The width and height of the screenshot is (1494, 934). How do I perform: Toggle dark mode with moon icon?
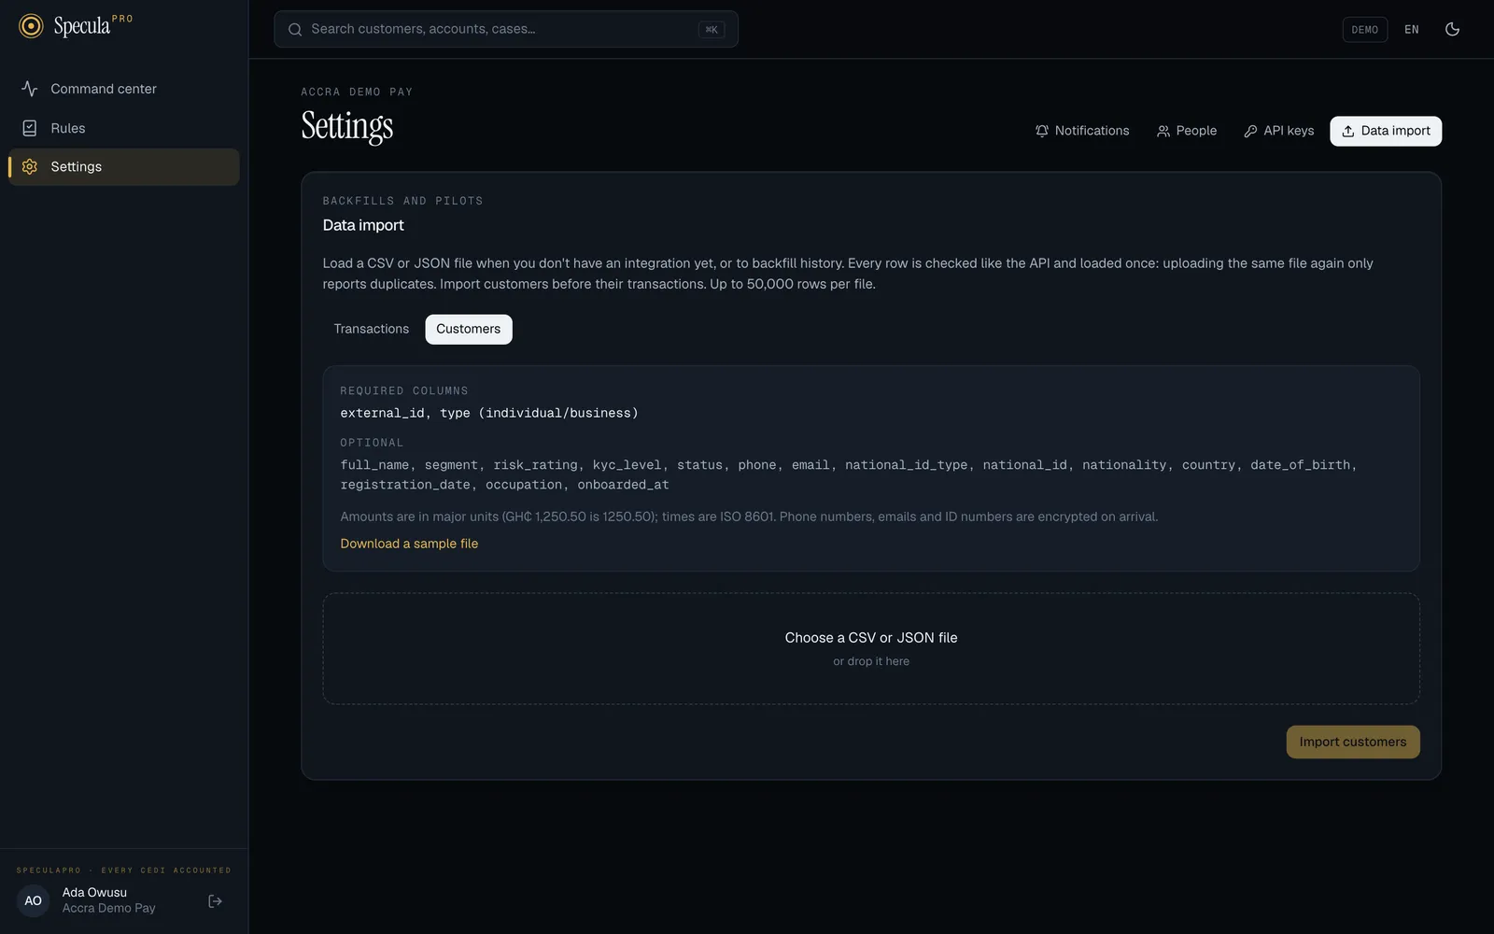1452,29
